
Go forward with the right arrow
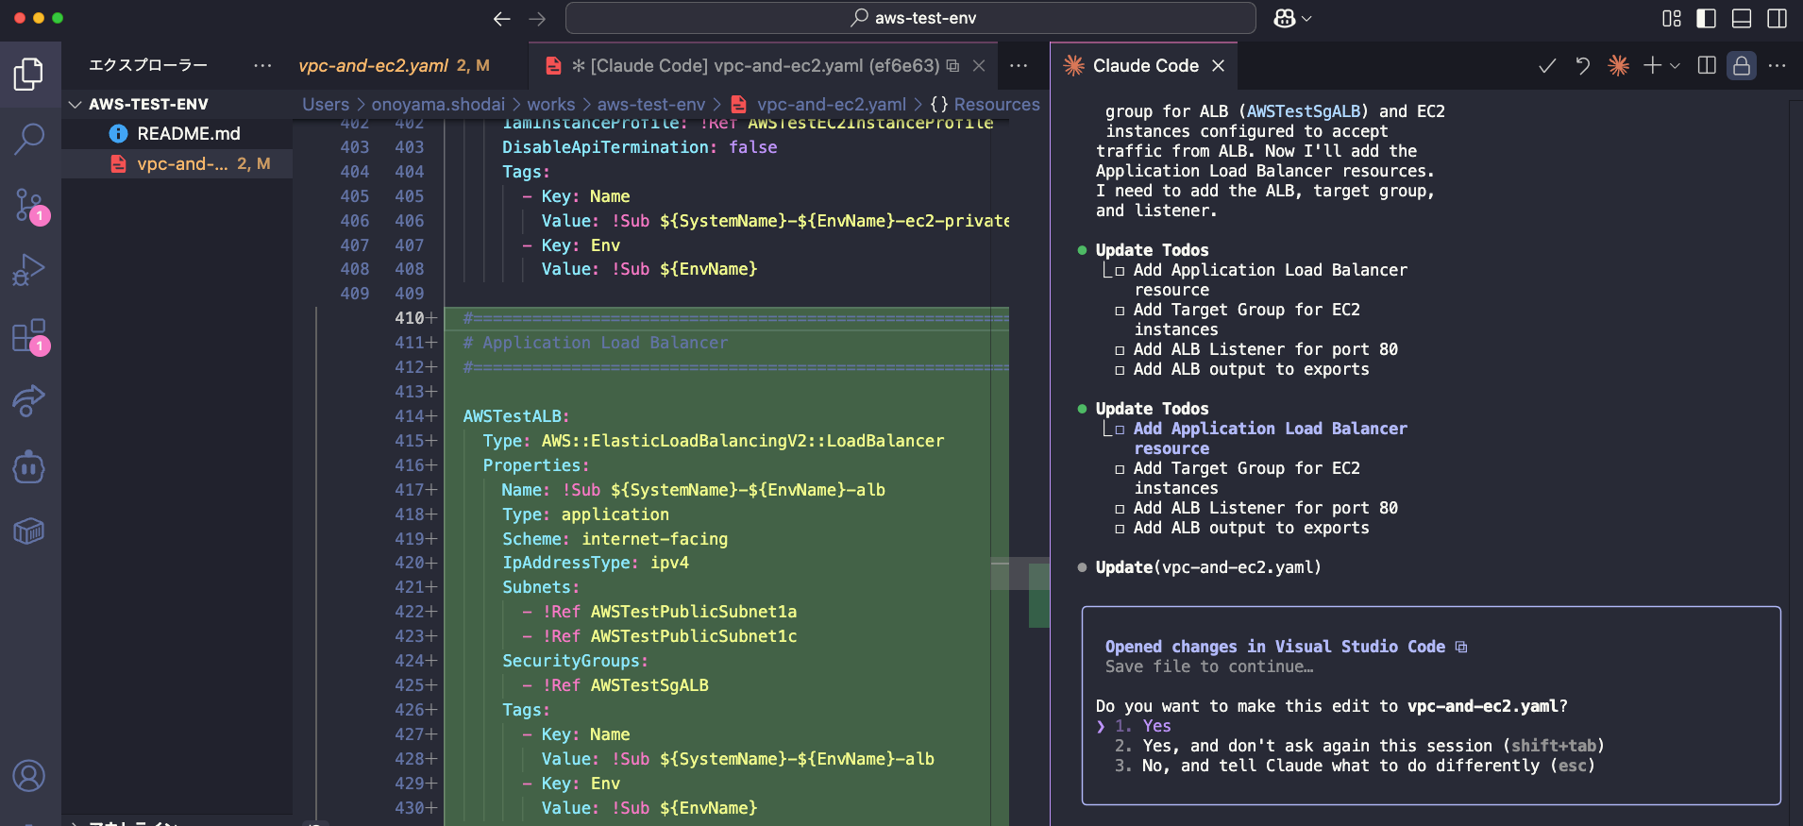point(537,18)
